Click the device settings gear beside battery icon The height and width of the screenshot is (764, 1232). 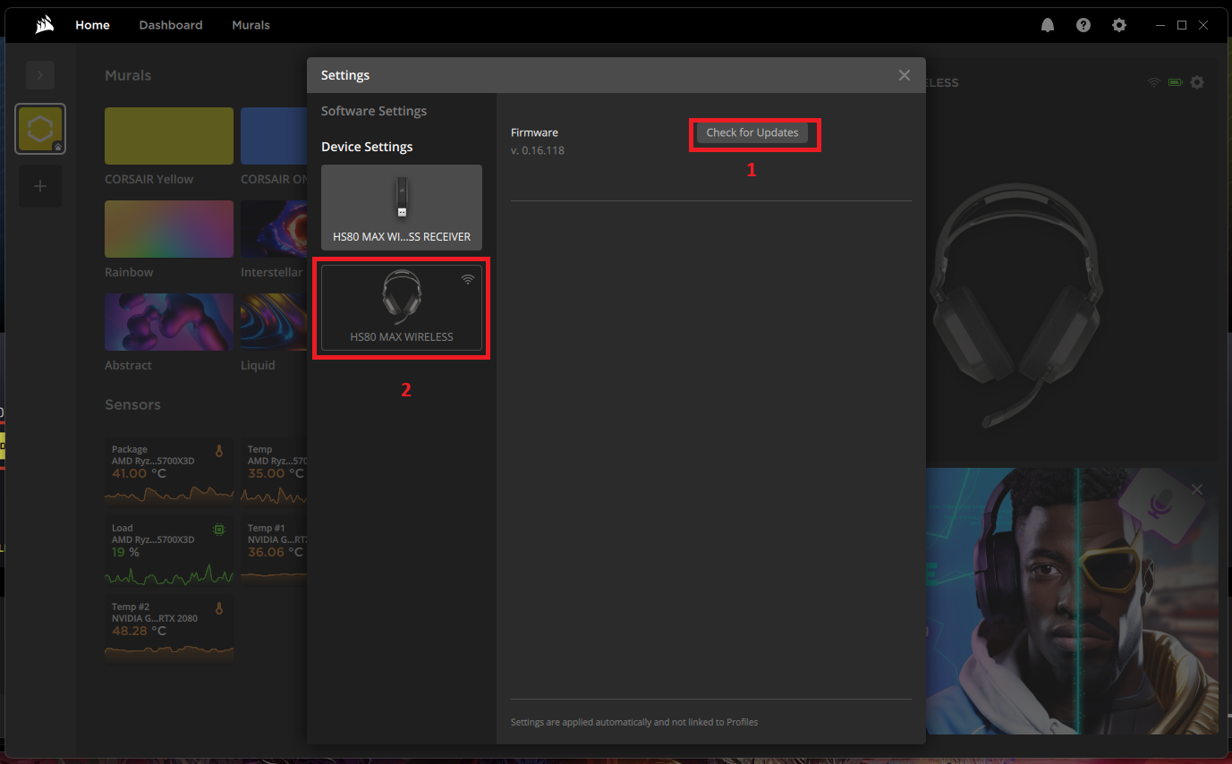point(1197,82)
